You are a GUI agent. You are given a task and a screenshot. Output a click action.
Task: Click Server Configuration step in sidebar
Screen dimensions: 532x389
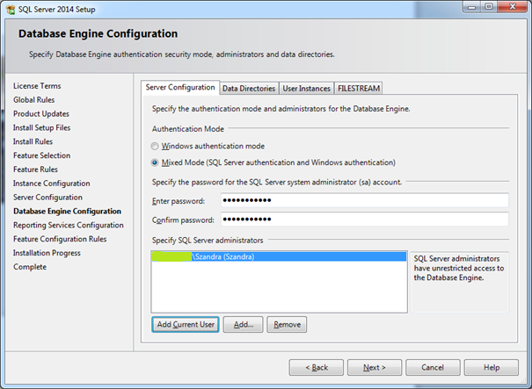point(47,198)
